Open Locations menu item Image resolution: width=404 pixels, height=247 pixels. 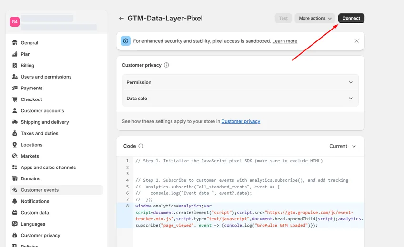pos(56,145)
